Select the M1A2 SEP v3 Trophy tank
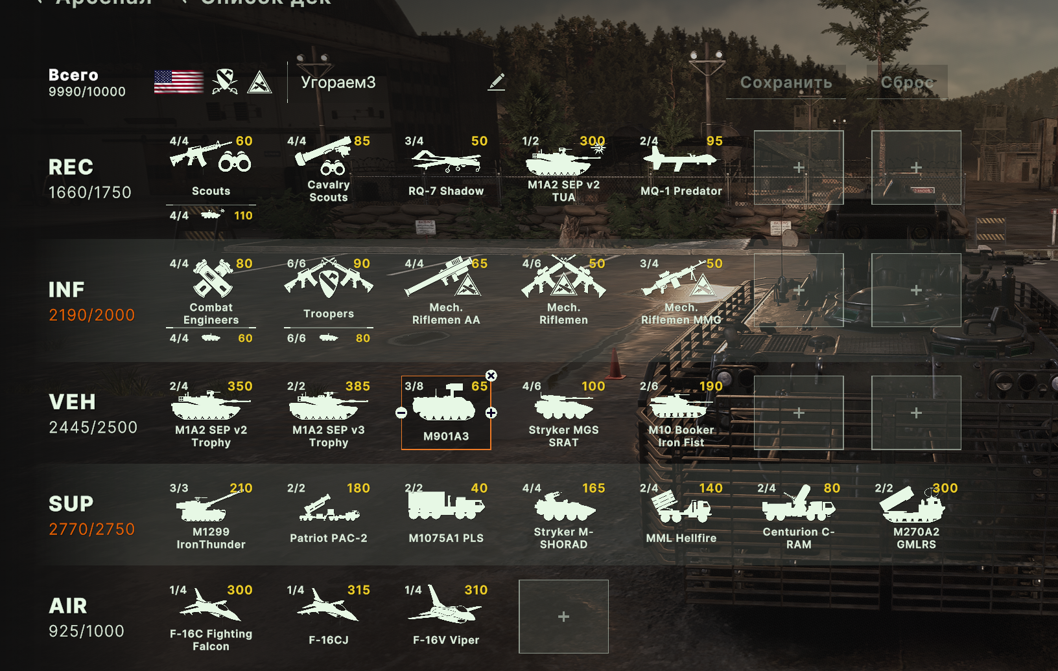The height and width of the screenshot is (671, 1058). tap(329, 413)
